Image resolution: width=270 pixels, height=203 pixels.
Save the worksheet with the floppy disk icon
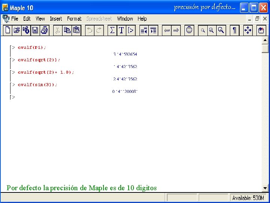pyautogui.click(x=35, y=30)
